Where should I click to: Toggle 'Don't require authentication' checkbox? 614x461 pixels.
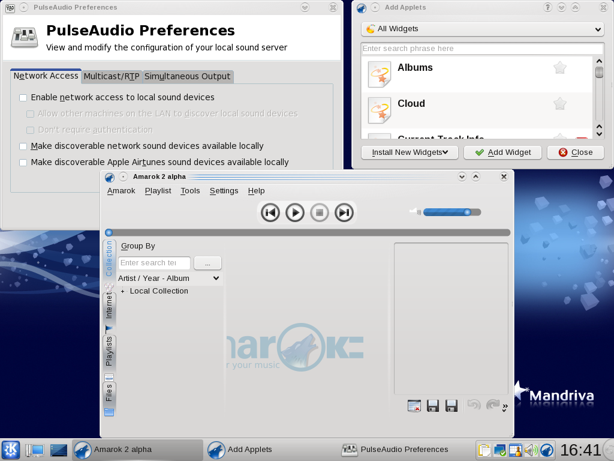(x=30, y=130)
